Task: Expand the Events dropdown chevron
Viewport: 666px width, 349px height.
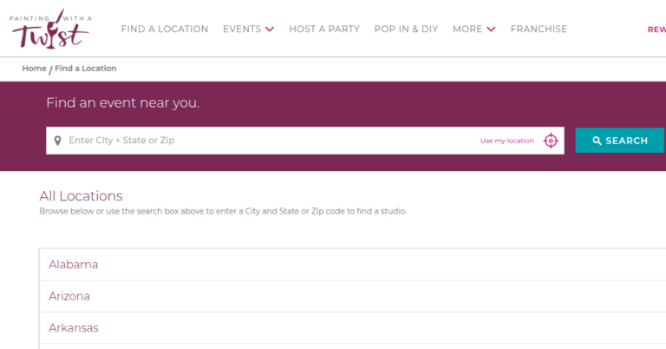Action: [270, 30]
